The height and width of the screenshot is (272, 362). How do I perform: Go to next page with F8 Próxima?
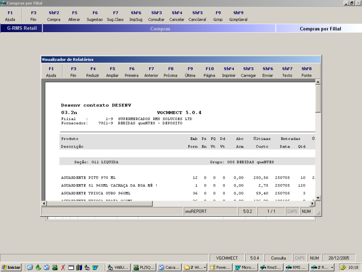[x=171, y=72]
